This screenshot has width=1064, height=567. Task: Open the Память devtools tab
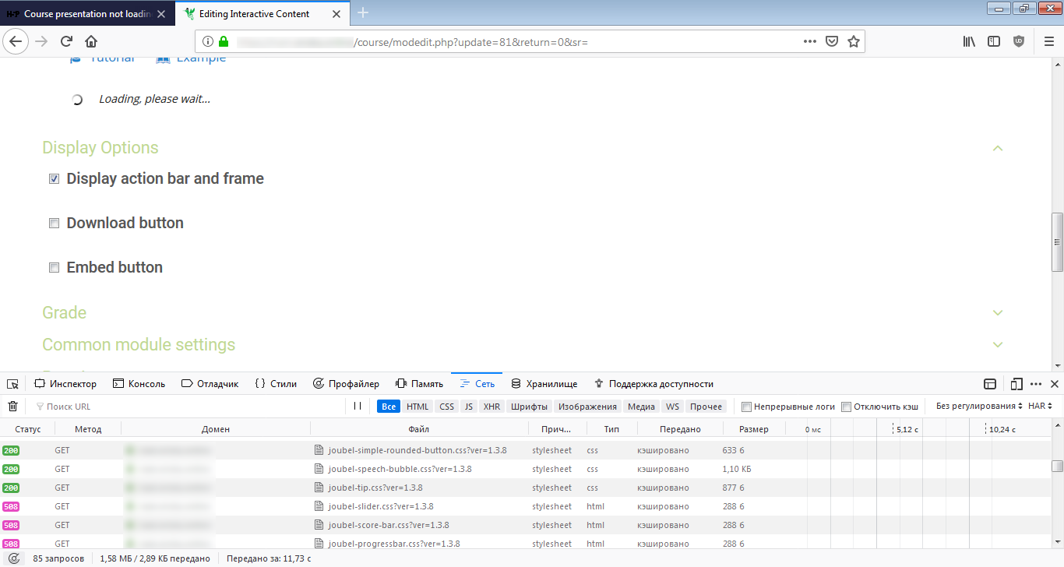pos(419,384)
